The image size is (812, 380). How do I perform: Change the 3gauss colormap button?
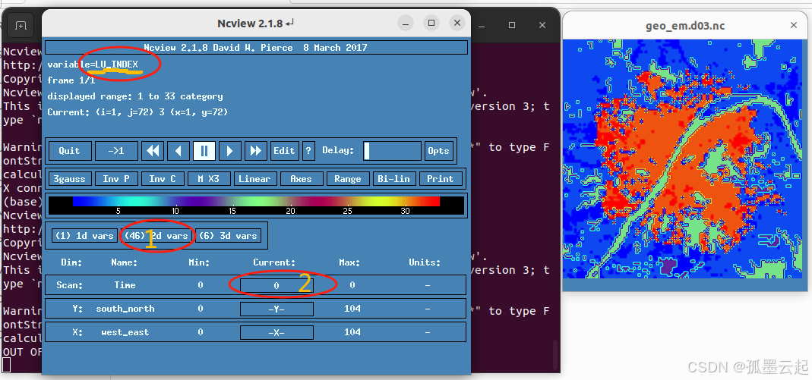tap(71, 179)
